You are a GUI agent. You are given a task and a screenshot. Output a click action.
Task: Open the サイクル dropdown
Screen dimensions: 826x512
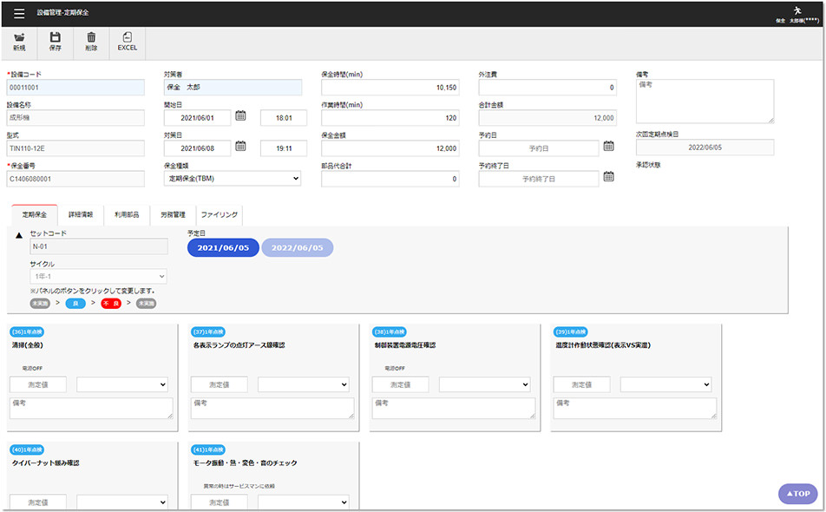99,277
